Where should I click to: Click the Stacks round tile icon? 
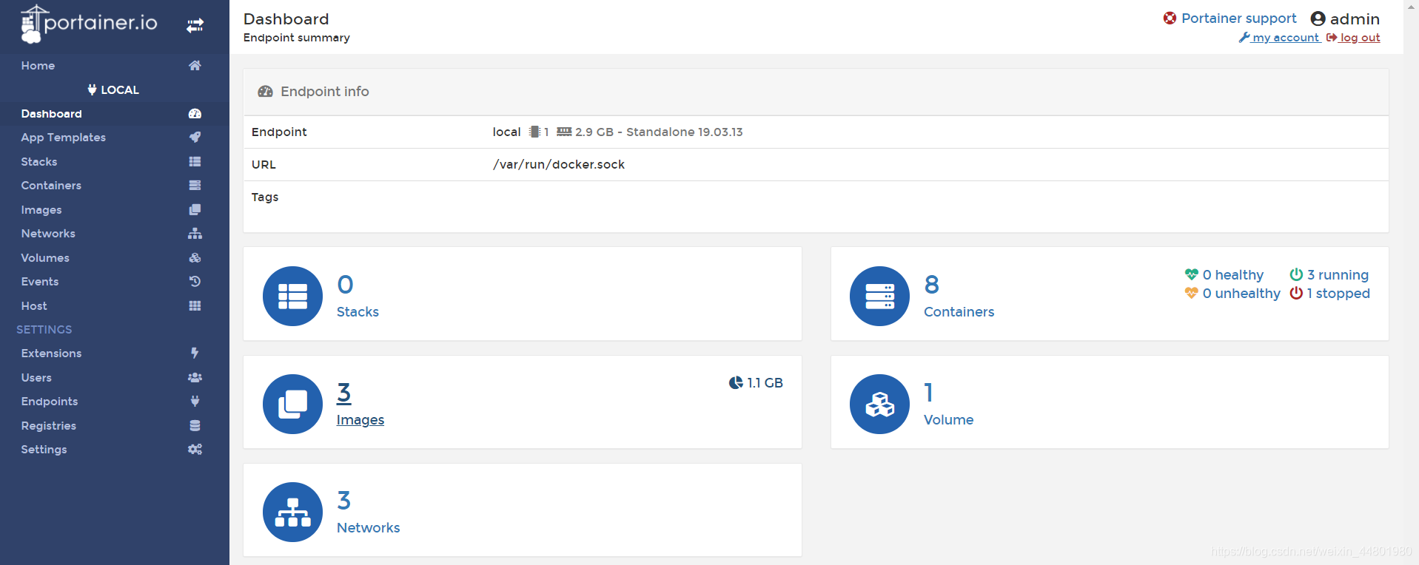pos(292,296)
